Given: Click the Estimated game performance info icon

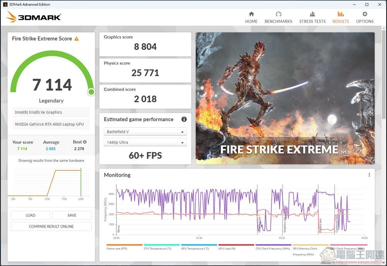Looking at the screenshot, I should pos(184,119).
